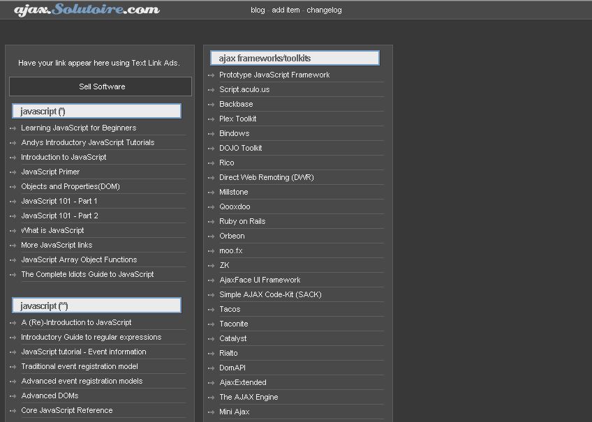The image size is (592, 422).
Task: Open Traditional event registration model
Action: pyautogui.click(x=80, y=367)
